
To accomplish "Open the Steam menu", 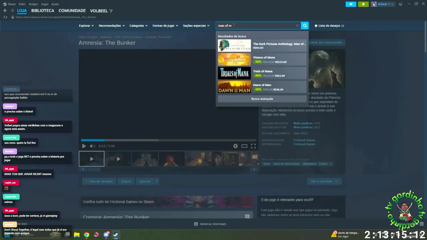I will pos(10,4).
